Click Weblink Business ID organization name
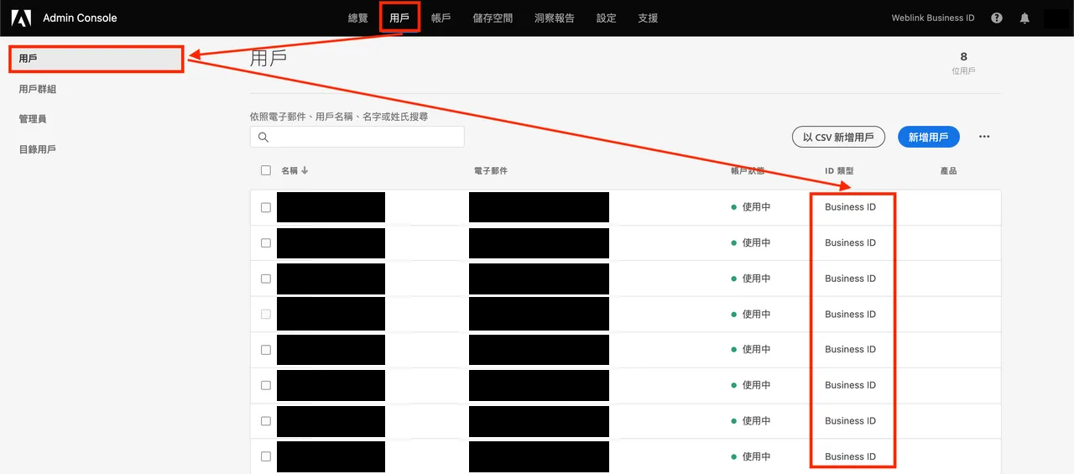 pyautogui.click(x=933, y=18)
